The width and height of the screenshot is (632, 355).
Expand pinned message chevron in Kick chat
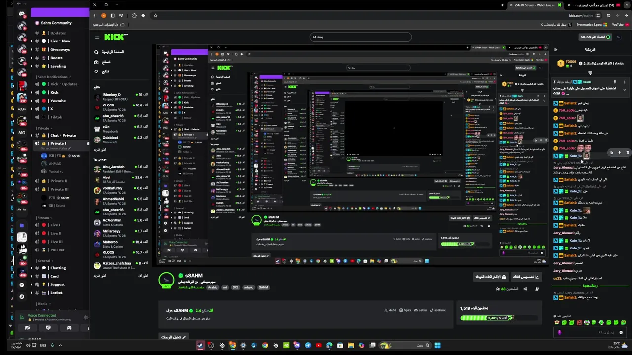[625, 90]
